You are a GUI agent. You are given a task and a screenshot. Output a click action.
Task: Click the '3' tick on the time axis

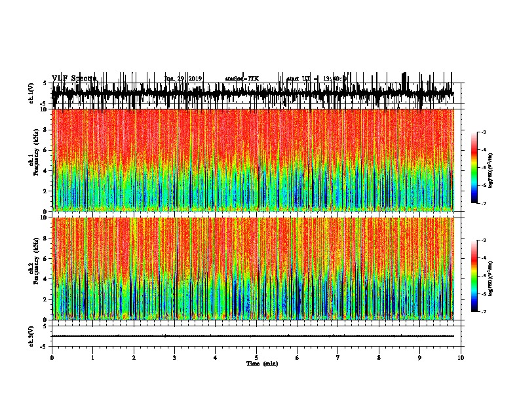(174, 358)
